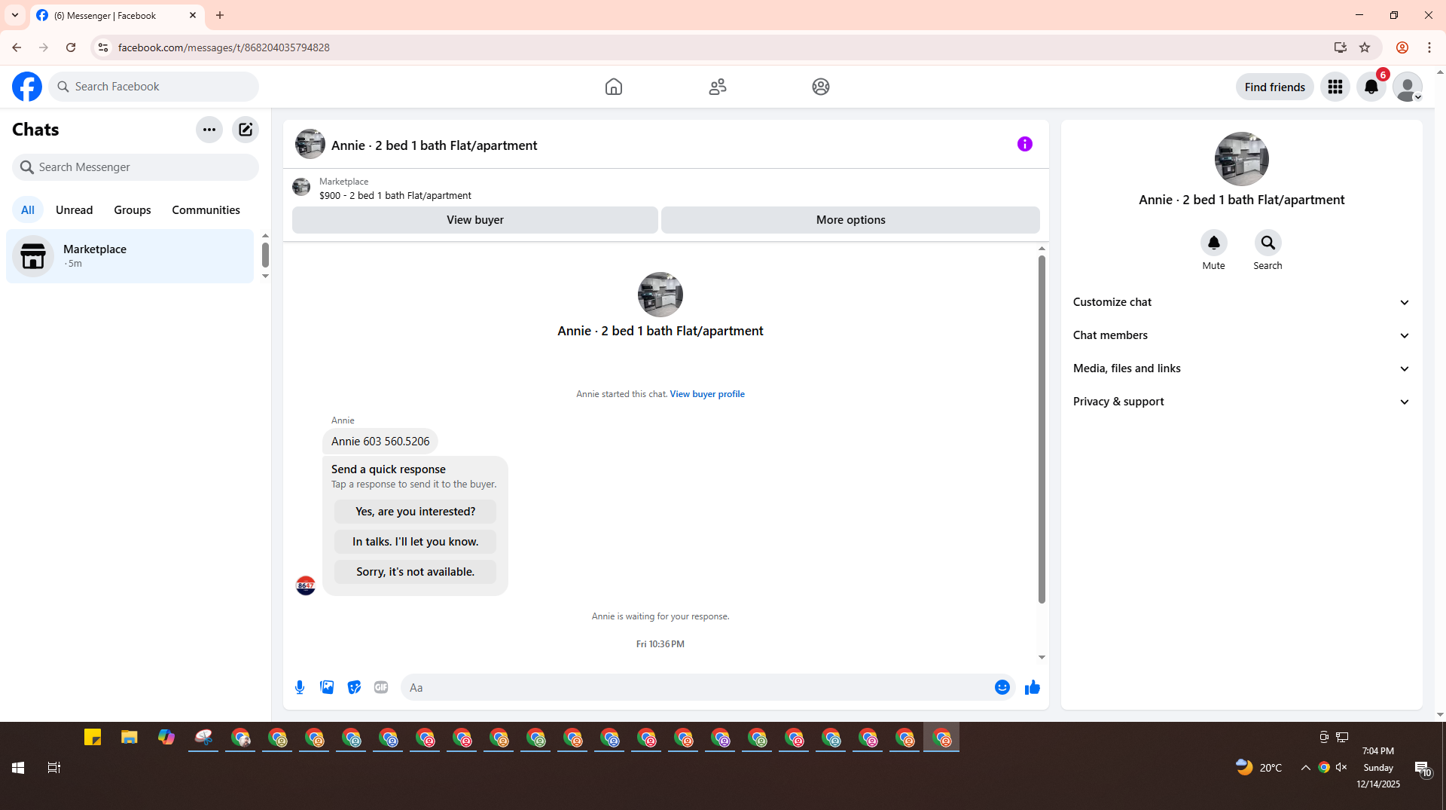Toggle the taskbar volume icon
Screen dimensions: 1446x810
[x=1341, y=768]
